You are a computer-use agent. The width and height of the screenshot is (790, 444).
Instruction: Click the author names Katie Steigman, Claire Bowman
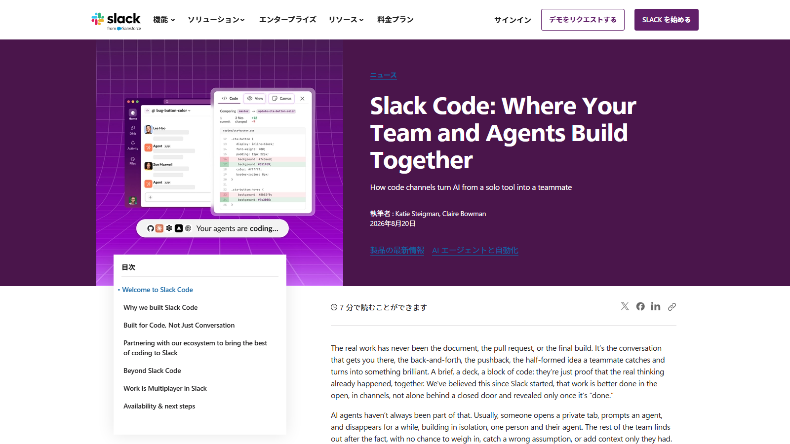point(440,214)
